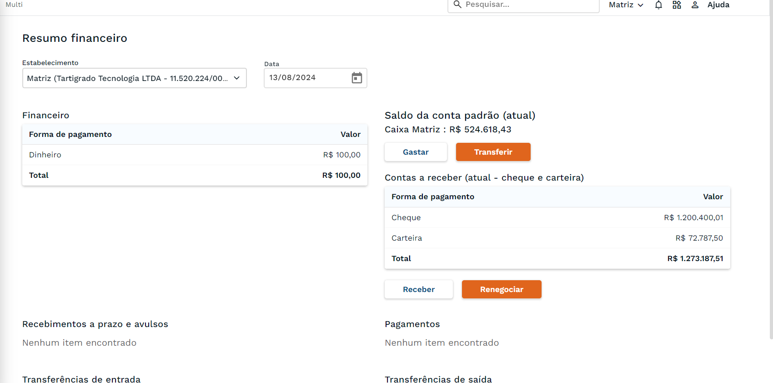Open the notifications bell
The height and width of the screenshot is (383, 773).
(658, 5)
